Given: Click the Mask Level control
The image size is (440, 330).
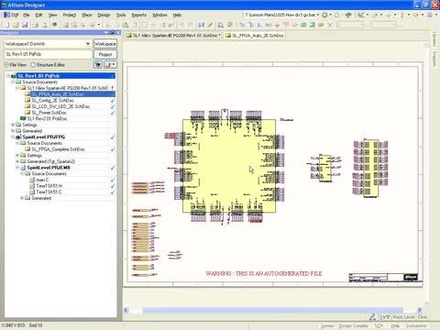Looking at the screenshot, I should tap(403, 317).
